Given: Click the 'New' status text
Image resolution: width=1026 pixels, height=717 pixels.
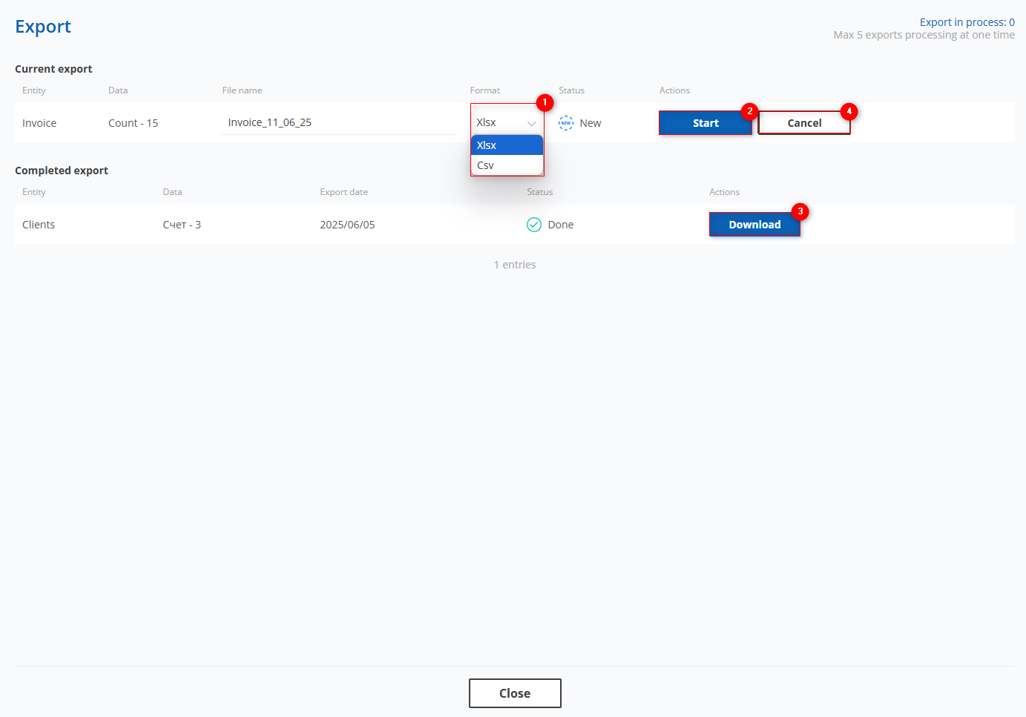Looking at the screenshot, I should pyautogui.click(x=591, y=123).
